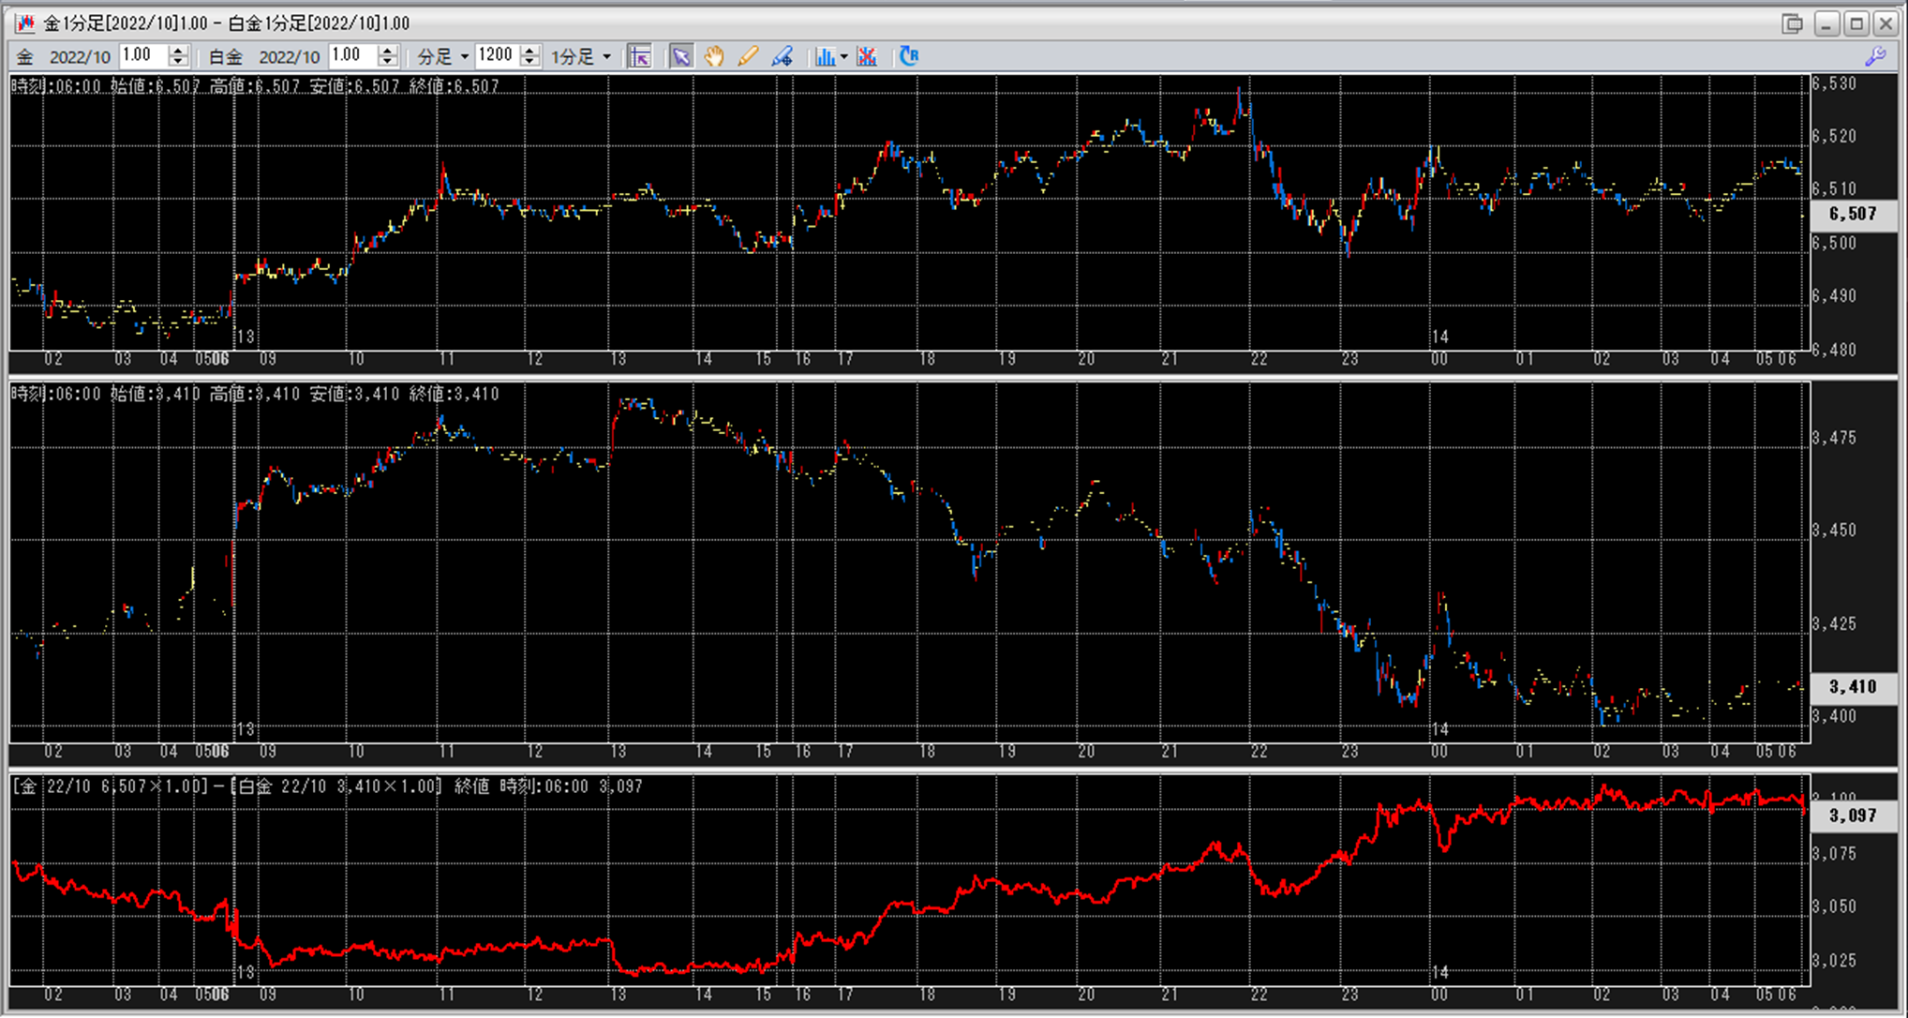Click the 1200 bar count field
Viewport: 1908px width, 1018px height.
[x=496, y=56]
